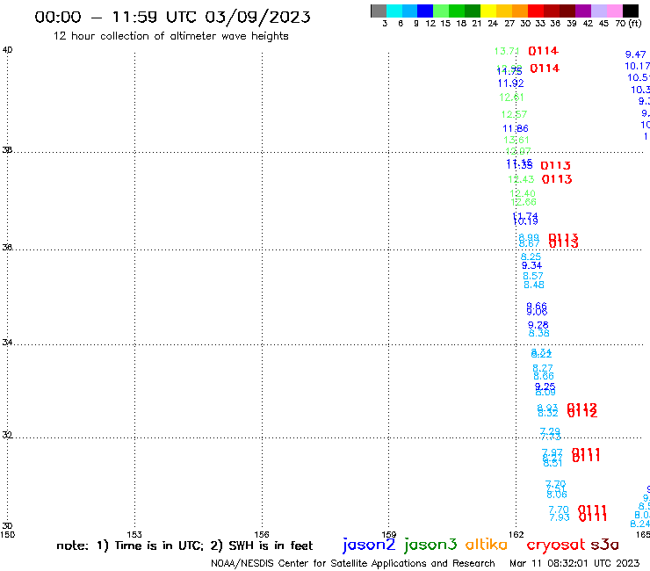
Task: Click the longitude axis label 159
Action: point(389,535)
